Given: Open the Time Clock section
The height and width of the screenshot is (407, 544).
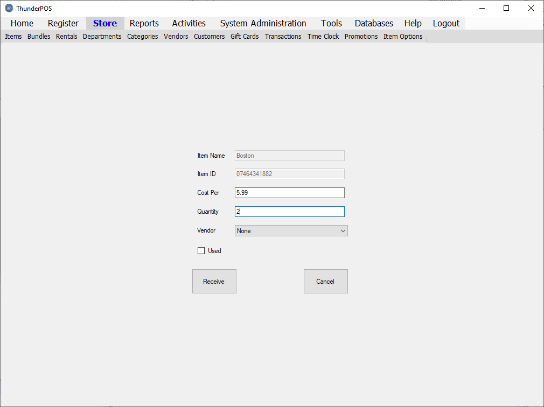Looking at the screenshot, I should (x=323, y=37).
